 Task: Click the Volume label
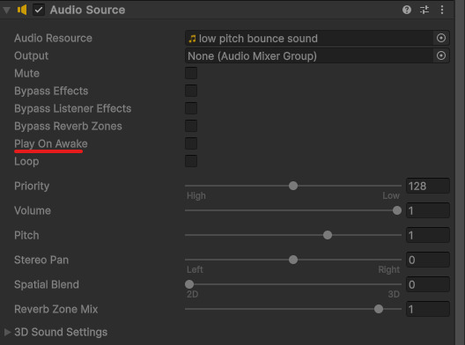coord(33,210)
